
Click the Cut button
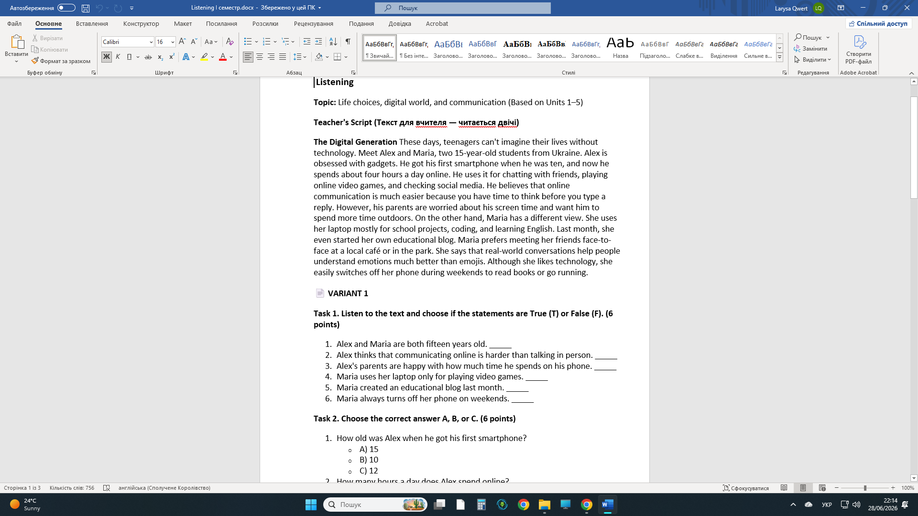(47, 38)
